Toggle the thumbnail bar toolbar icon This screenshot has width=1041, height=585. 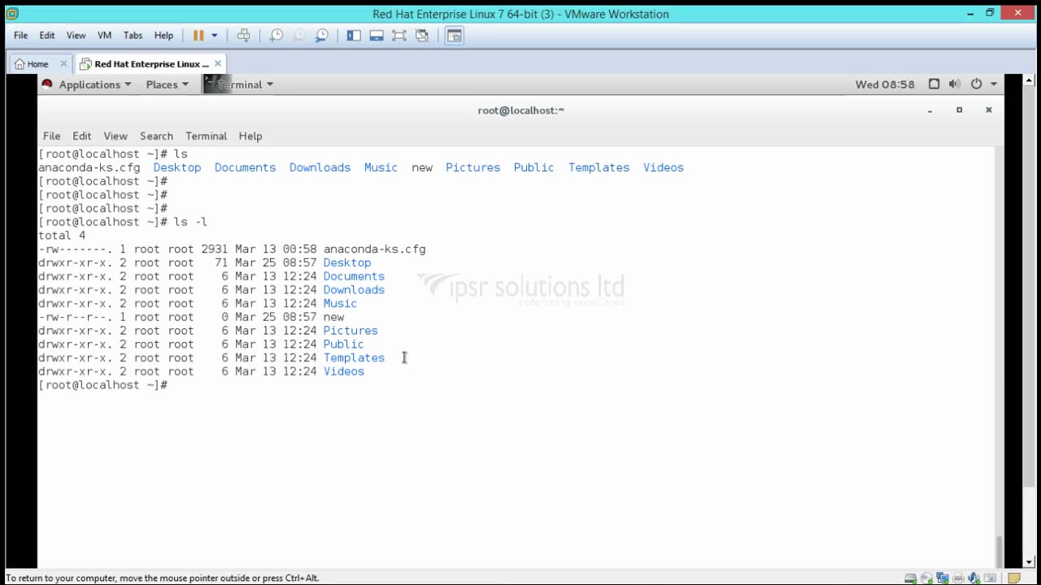377,35
